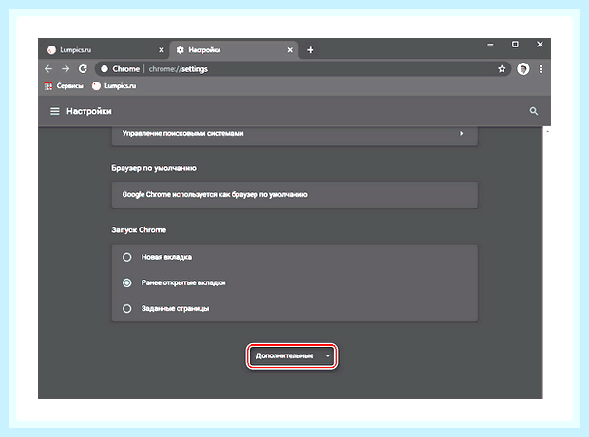Click the Браузер по умолчанию section title
Viewport: 589px width, 437px height.
[x=154, y=168]
